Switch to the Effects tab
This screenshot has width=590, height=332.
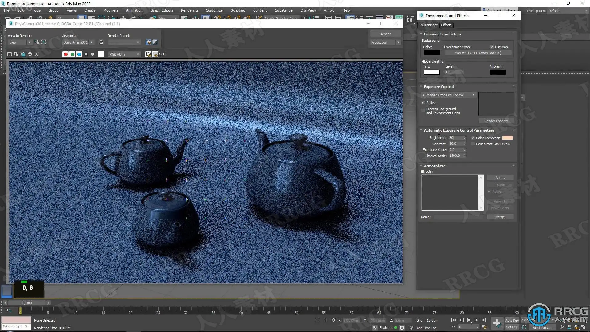tap(446, 25)
